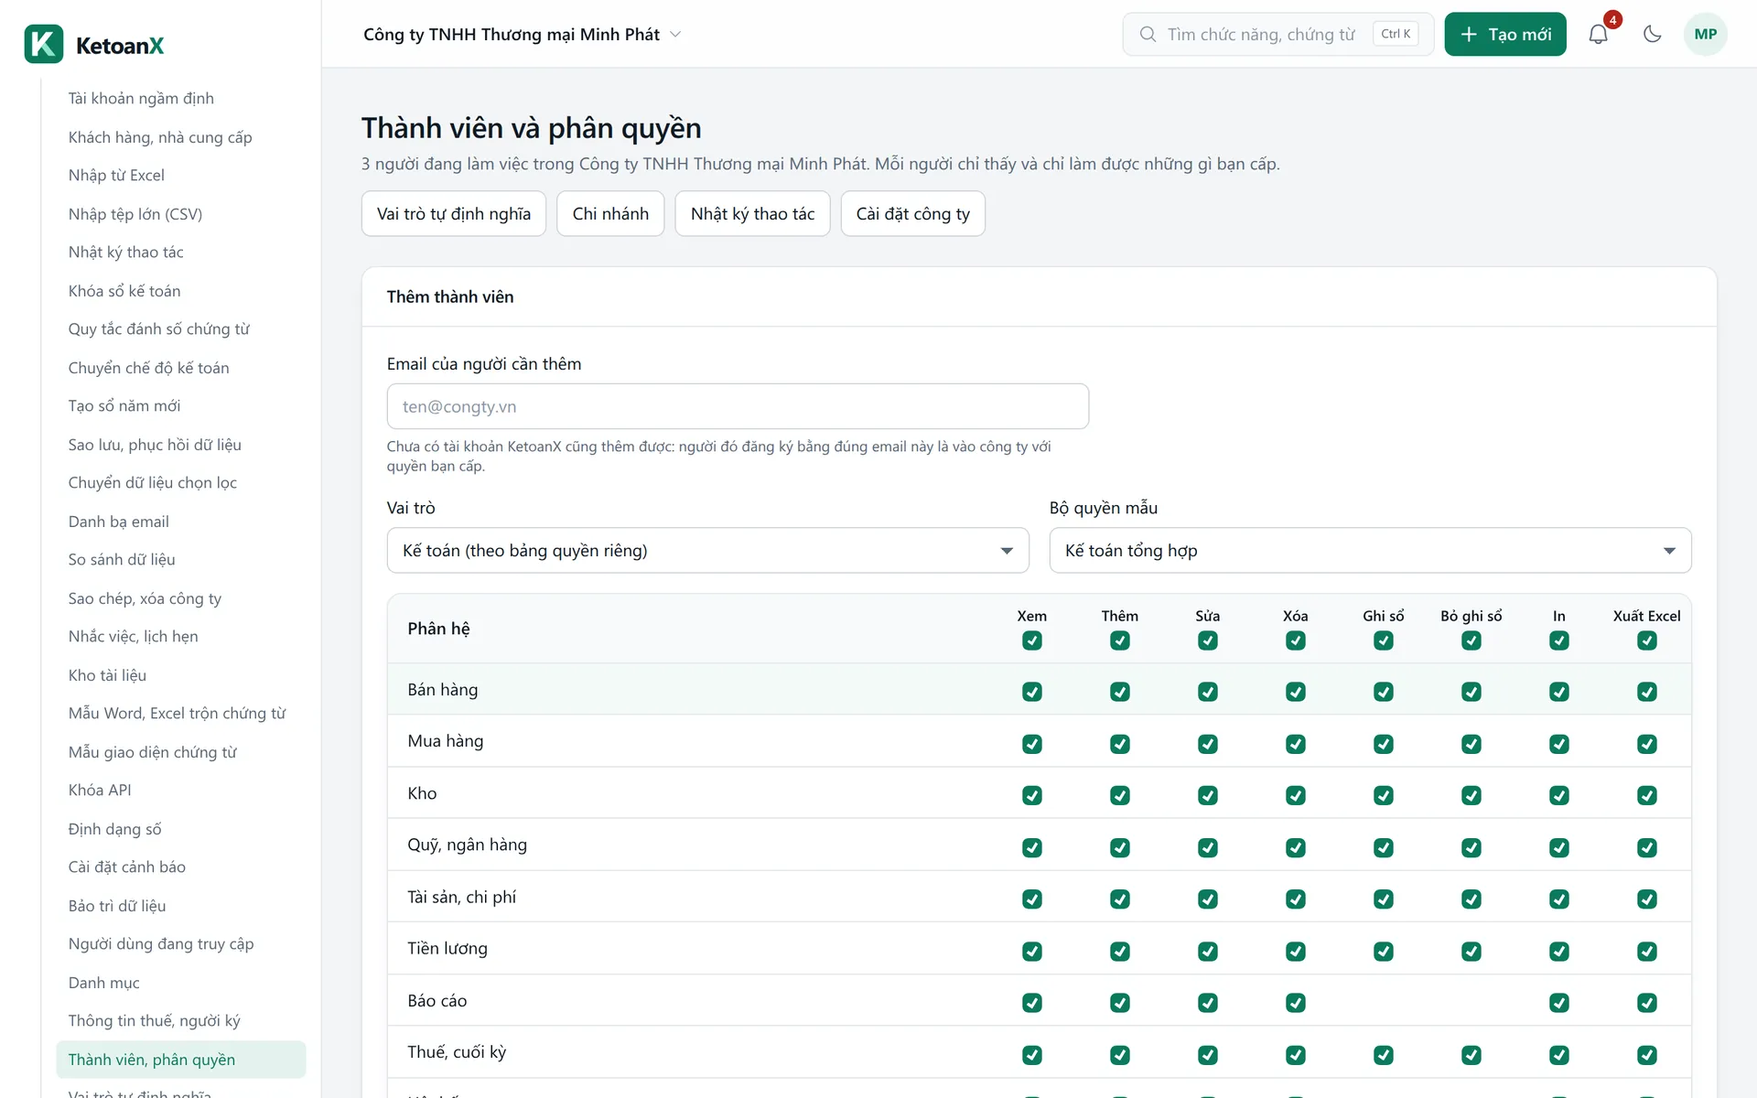Open Vai trò tự định nghĩa
1757x1098 pixels.
click(454, 213)
